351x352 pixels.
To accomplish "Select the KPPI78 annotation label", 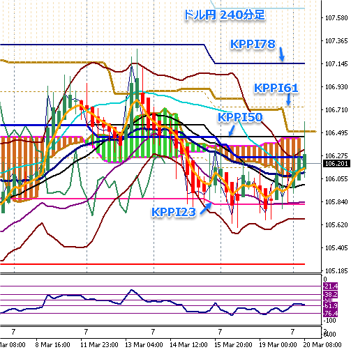I will click(253, 44).
